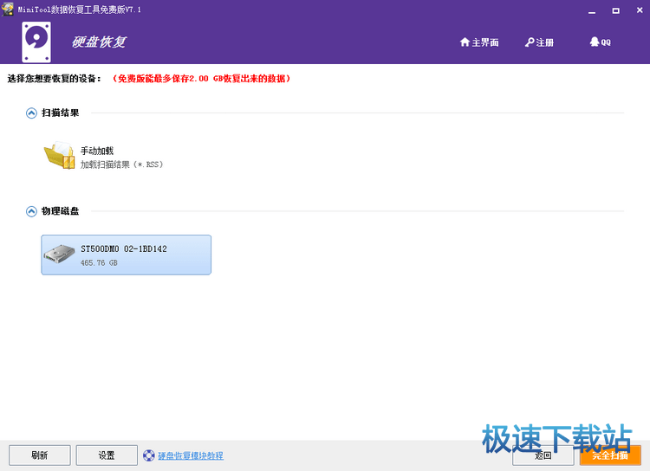Collapse the 扫描结果 section
The width and height of the screenshot is (650, 471).
[31, 113]
